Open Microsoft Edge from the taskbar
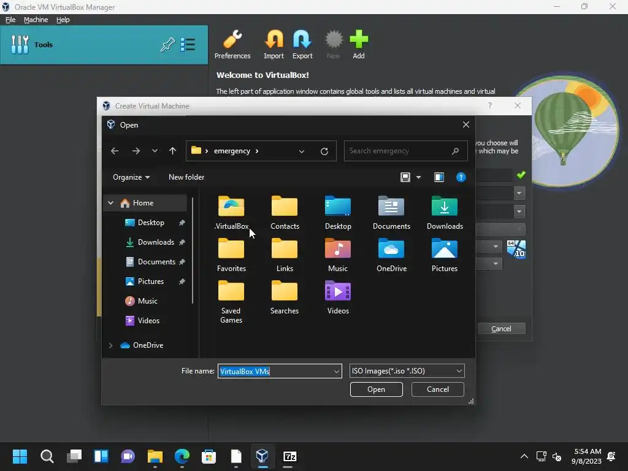The width and height of the screenshot is (628, 471). pyautogui.click(x=182, y=456)
